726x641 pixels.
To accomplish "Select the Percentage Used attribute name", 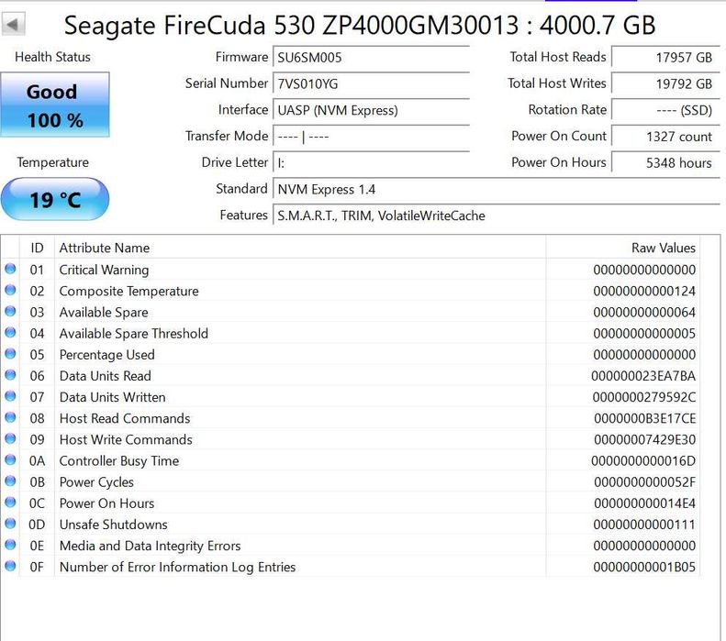I will [107, 355].
